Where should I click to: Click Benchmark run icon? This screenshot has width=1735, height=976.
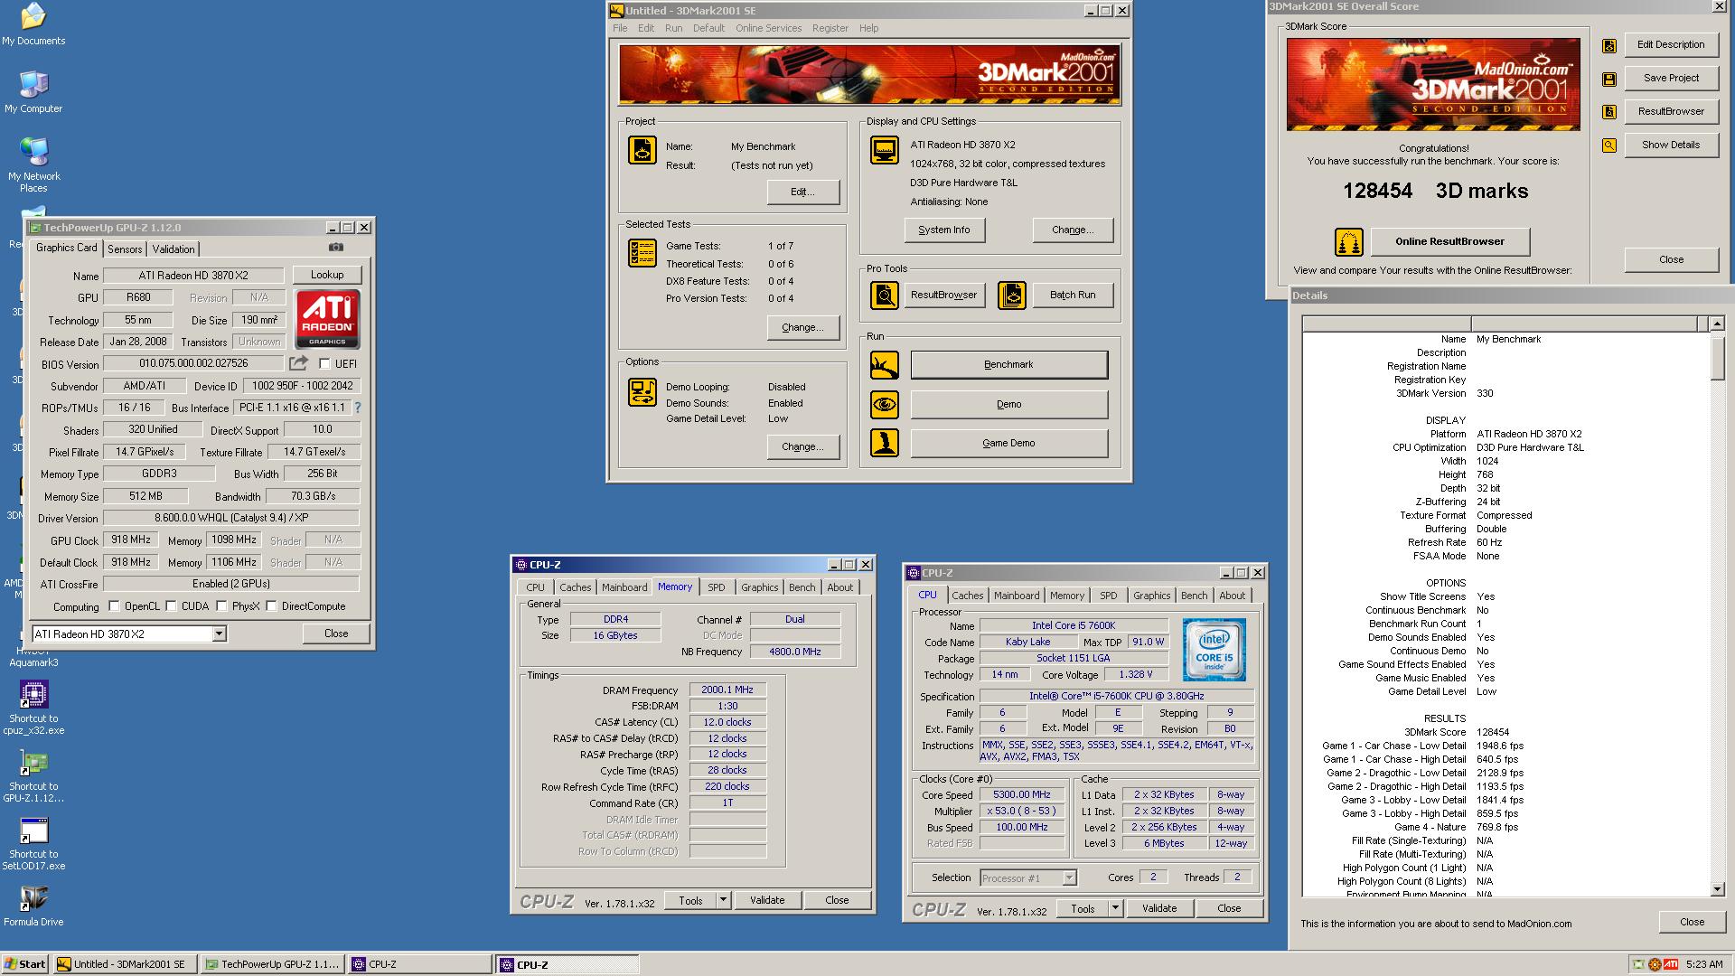click(885, 365)
